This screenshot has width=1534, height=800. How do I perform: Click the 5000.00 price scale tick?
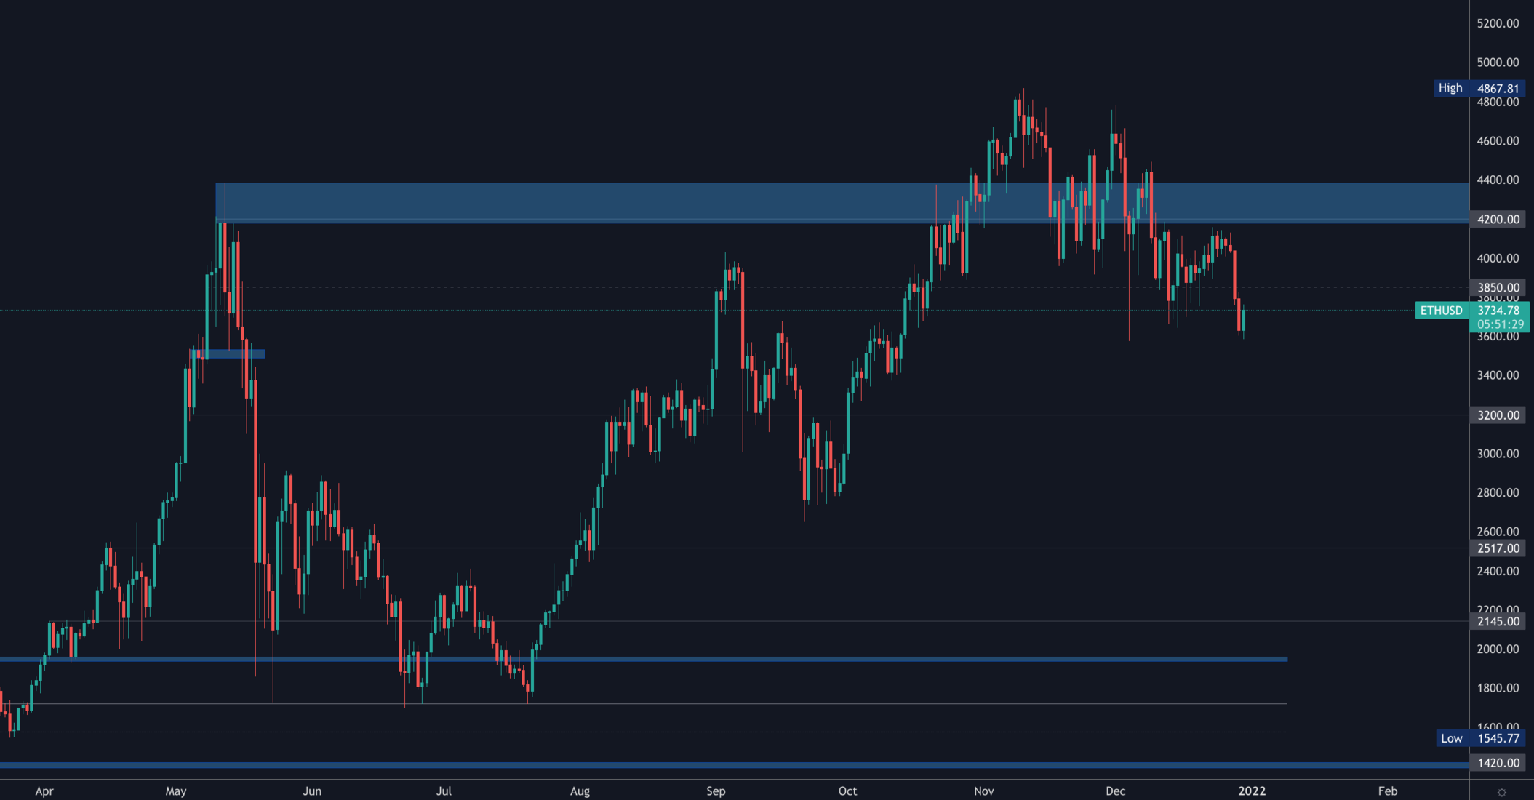click(1498, 63)
